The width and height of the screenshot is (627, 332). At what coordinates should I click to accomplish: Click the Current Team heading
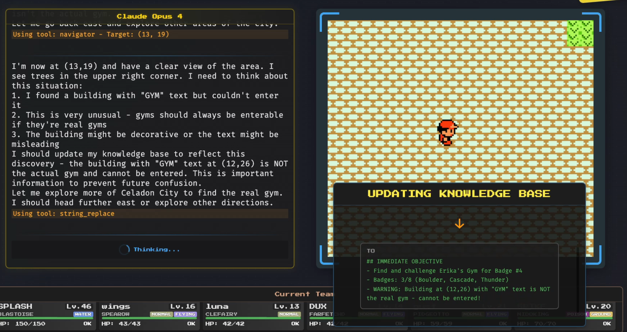tap(304, 294)
